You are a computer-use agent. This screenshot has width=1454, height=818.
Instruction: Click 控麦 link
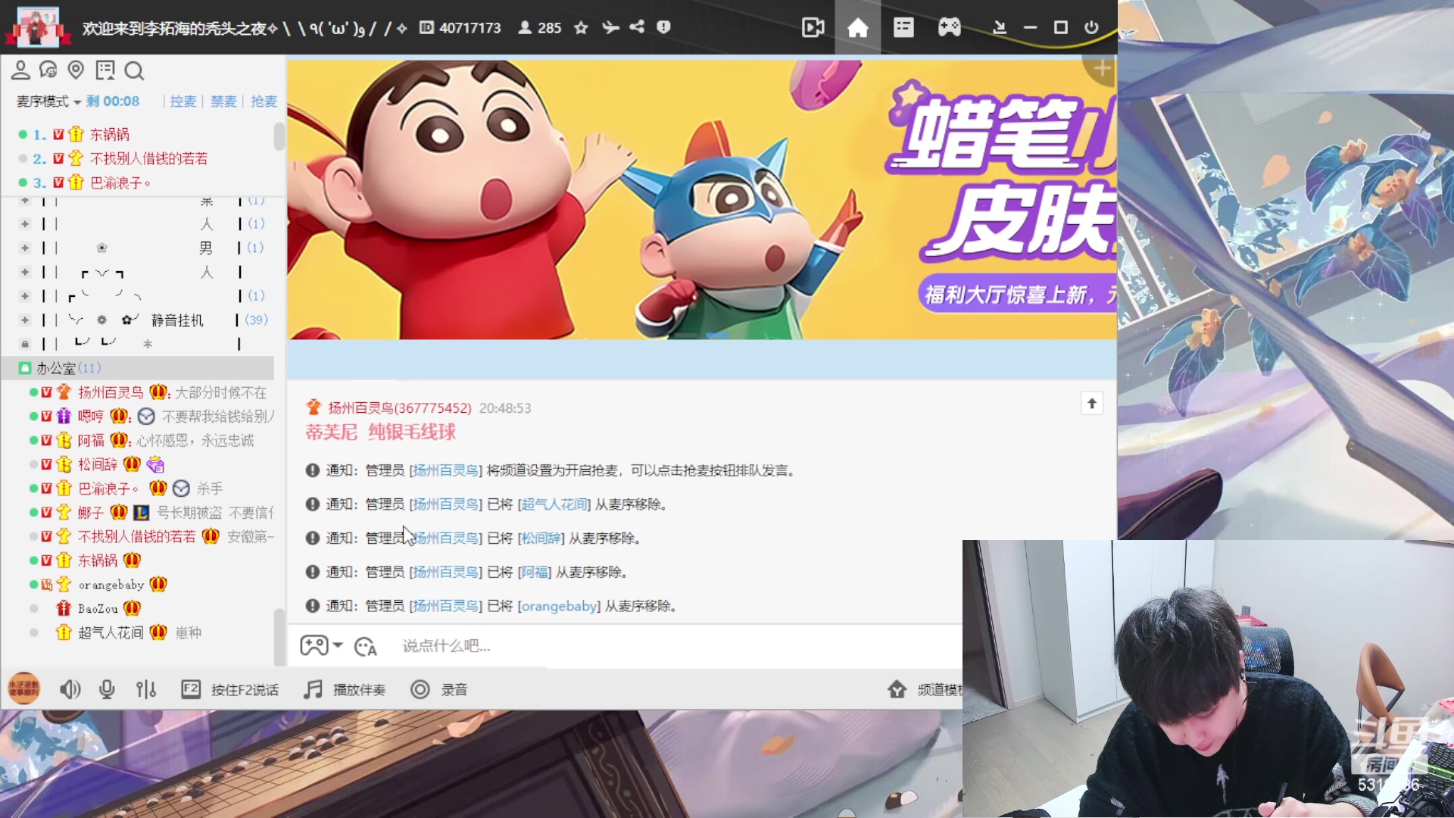click(183, 101)
